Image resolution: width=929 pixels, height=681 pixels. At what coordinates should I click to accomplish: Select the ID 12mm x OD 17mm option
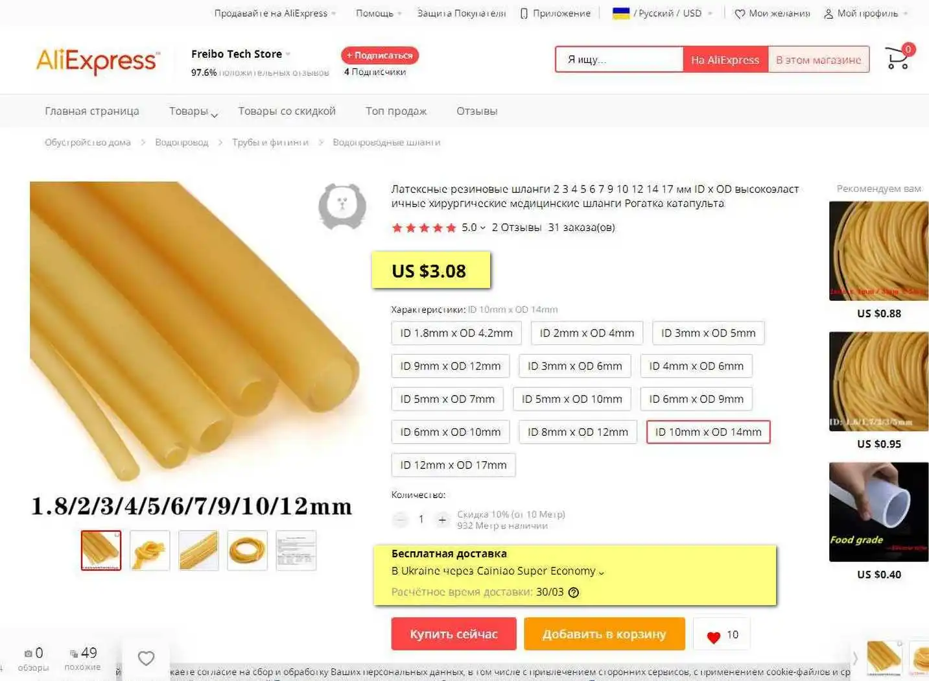(453, 465)
